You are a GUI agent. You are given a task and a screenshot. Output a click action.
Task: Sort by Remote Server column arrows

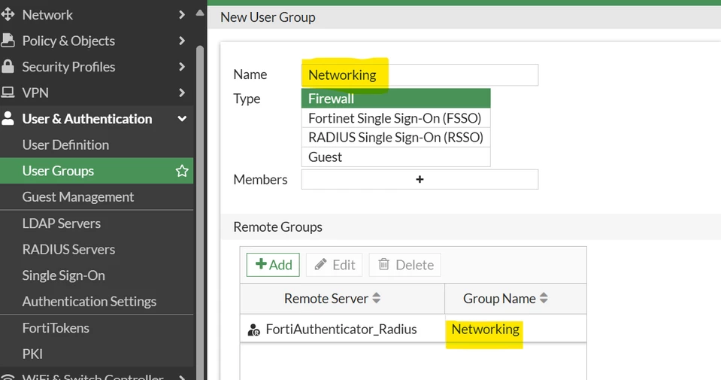click(377, 298)
